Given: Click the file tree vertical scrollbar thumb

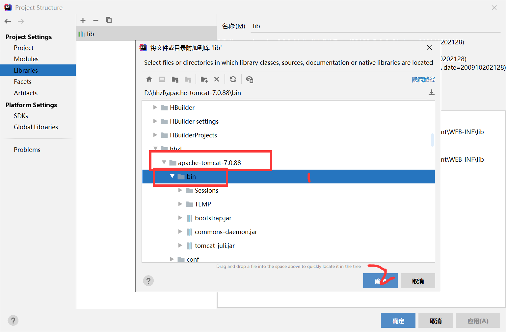Looking at the screenshot, I should [x=432, y=140].
